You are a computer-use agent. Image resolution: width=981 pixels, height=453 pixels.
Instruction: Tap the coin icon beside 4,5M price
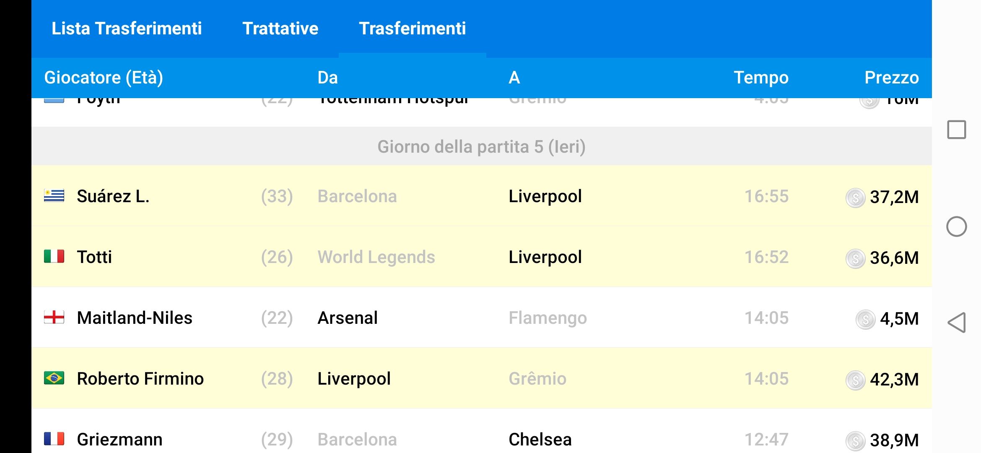[x=865, y=319]
